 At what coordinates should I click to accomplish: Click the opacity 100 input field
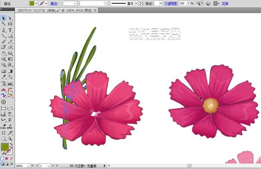pos(183,3)
